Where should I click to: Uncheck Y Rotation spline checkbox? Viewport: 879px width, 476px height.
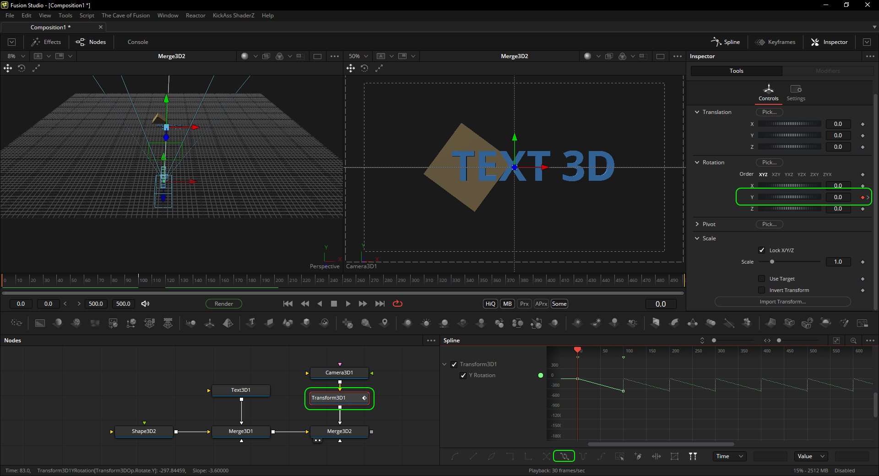(x=463, y=375)
